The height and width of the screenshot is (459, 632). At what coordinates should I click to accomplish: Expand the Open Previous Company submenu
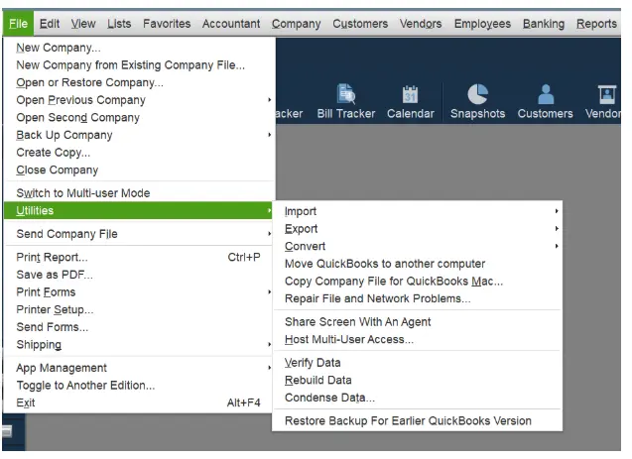(139, 100)
